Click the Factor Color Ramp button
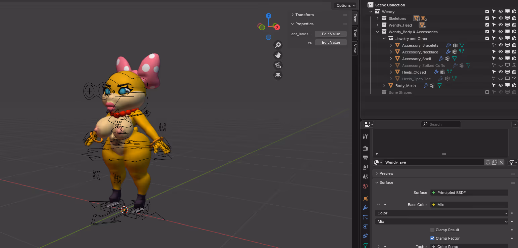 click(x=469, y=246)
